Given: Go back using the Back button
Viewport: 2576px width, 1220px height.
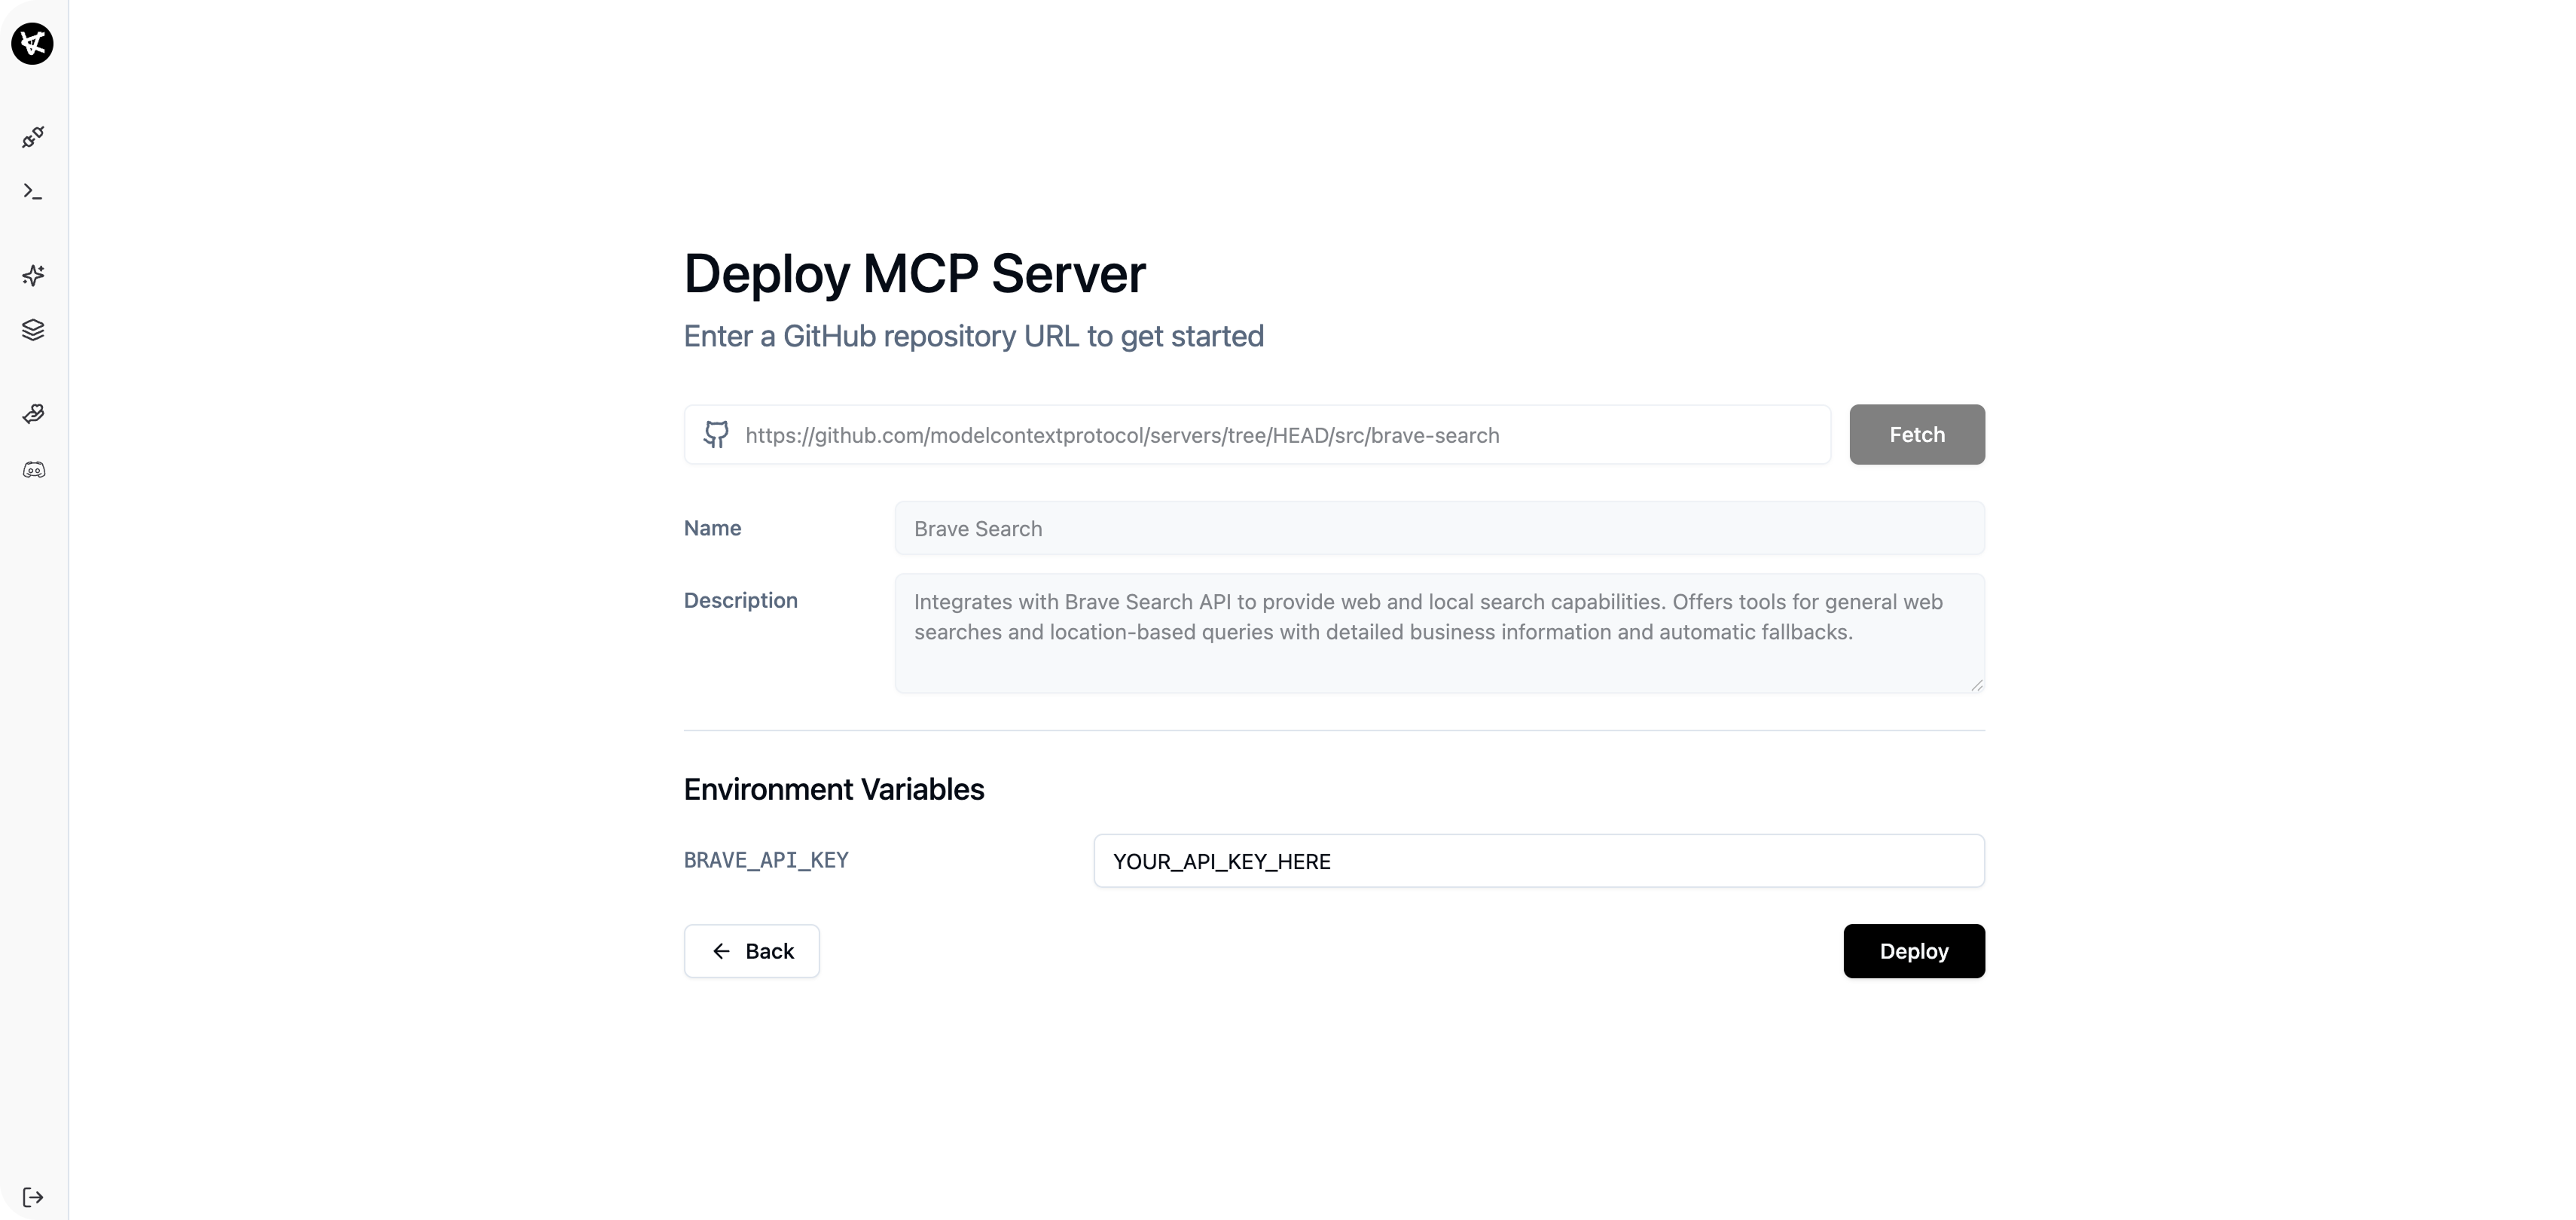Looking at the screenshot, I should click(752, 951).
